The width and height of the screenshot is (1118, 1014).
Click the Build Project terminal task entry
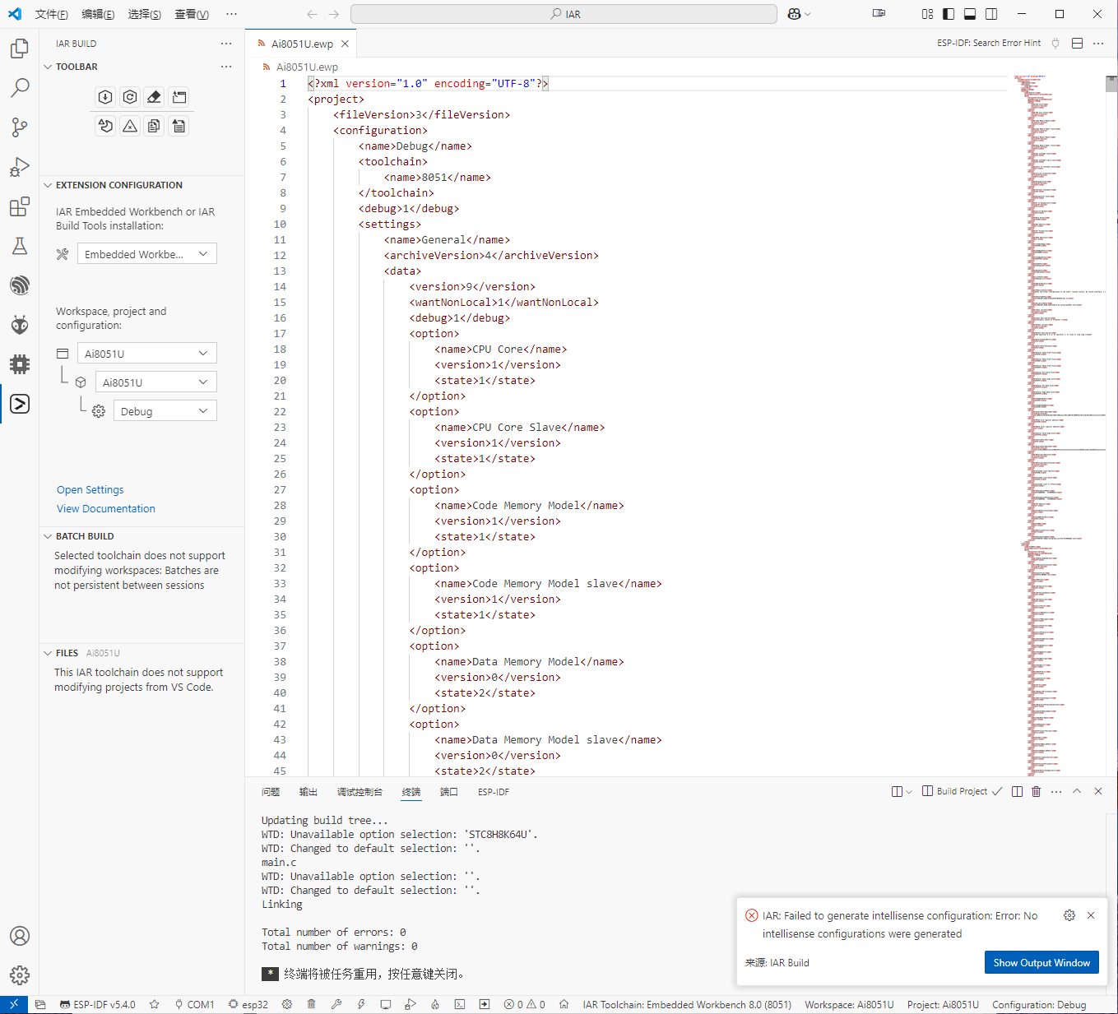pyautogui.click(x=962, y=791)
